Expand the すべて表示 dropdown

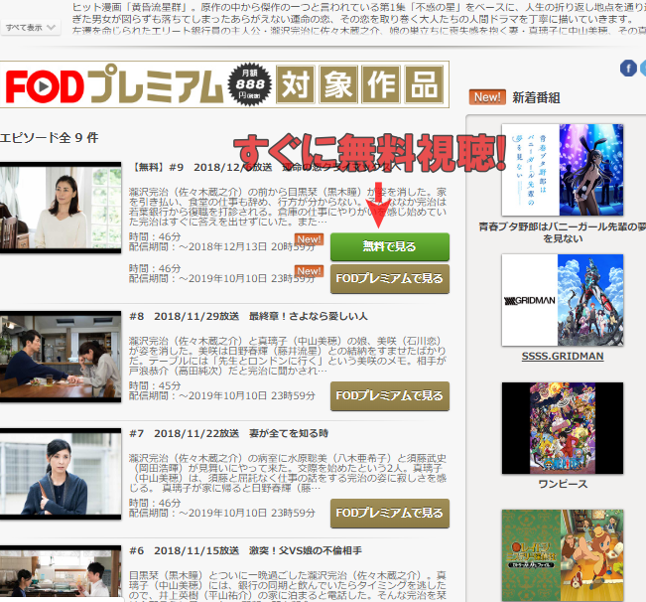point(30,28)
